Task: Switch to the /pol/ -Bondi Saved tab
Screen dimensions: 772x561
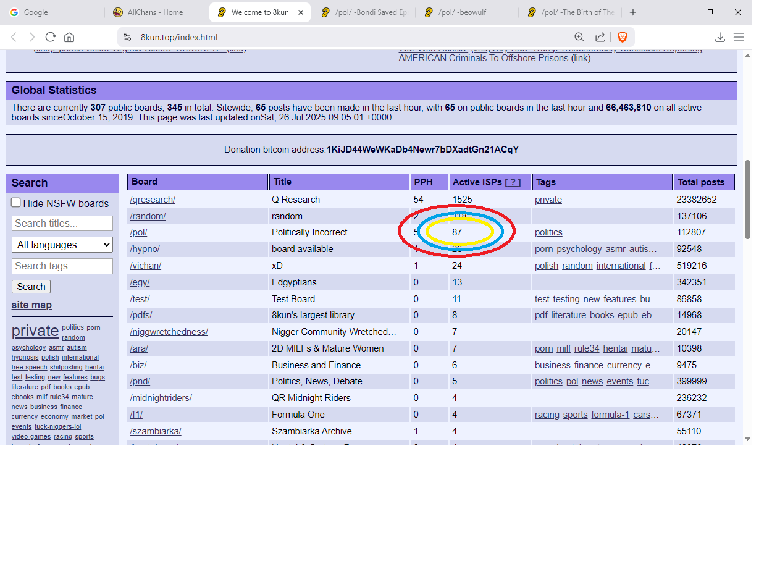Action: coord(364,12)
